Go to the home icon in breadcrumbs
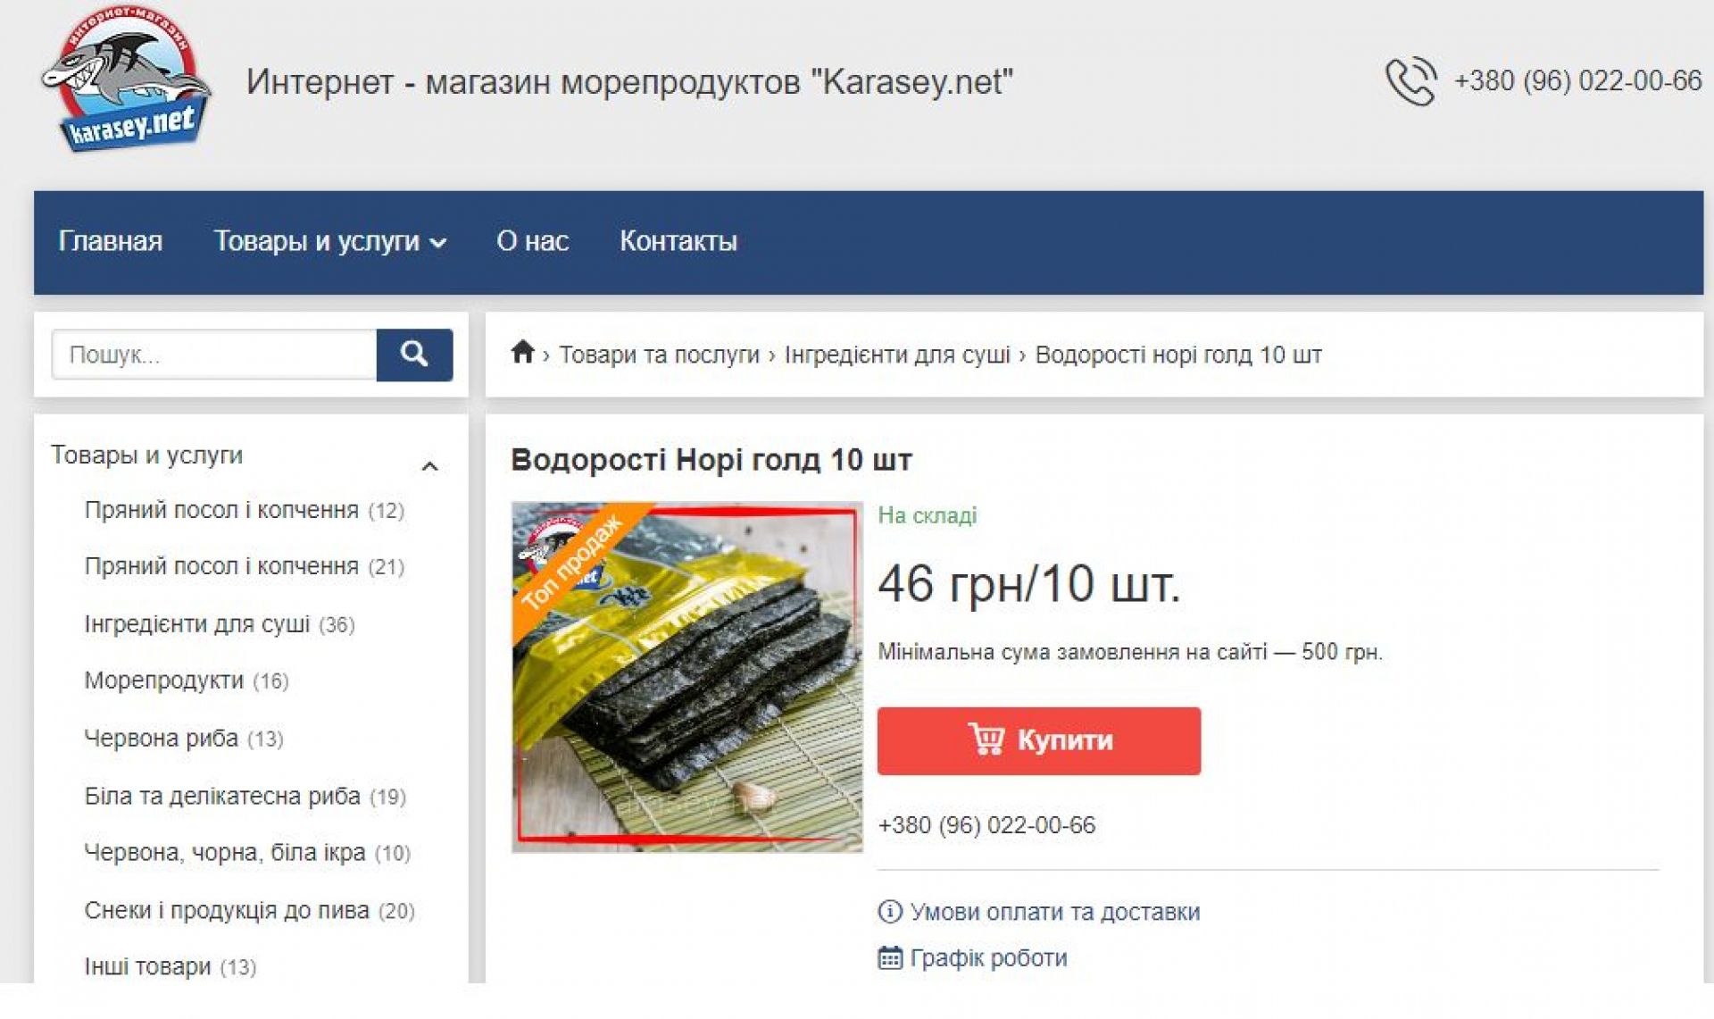The height and width of the screenshot is (1019, 1714). (x=522, y=353)
